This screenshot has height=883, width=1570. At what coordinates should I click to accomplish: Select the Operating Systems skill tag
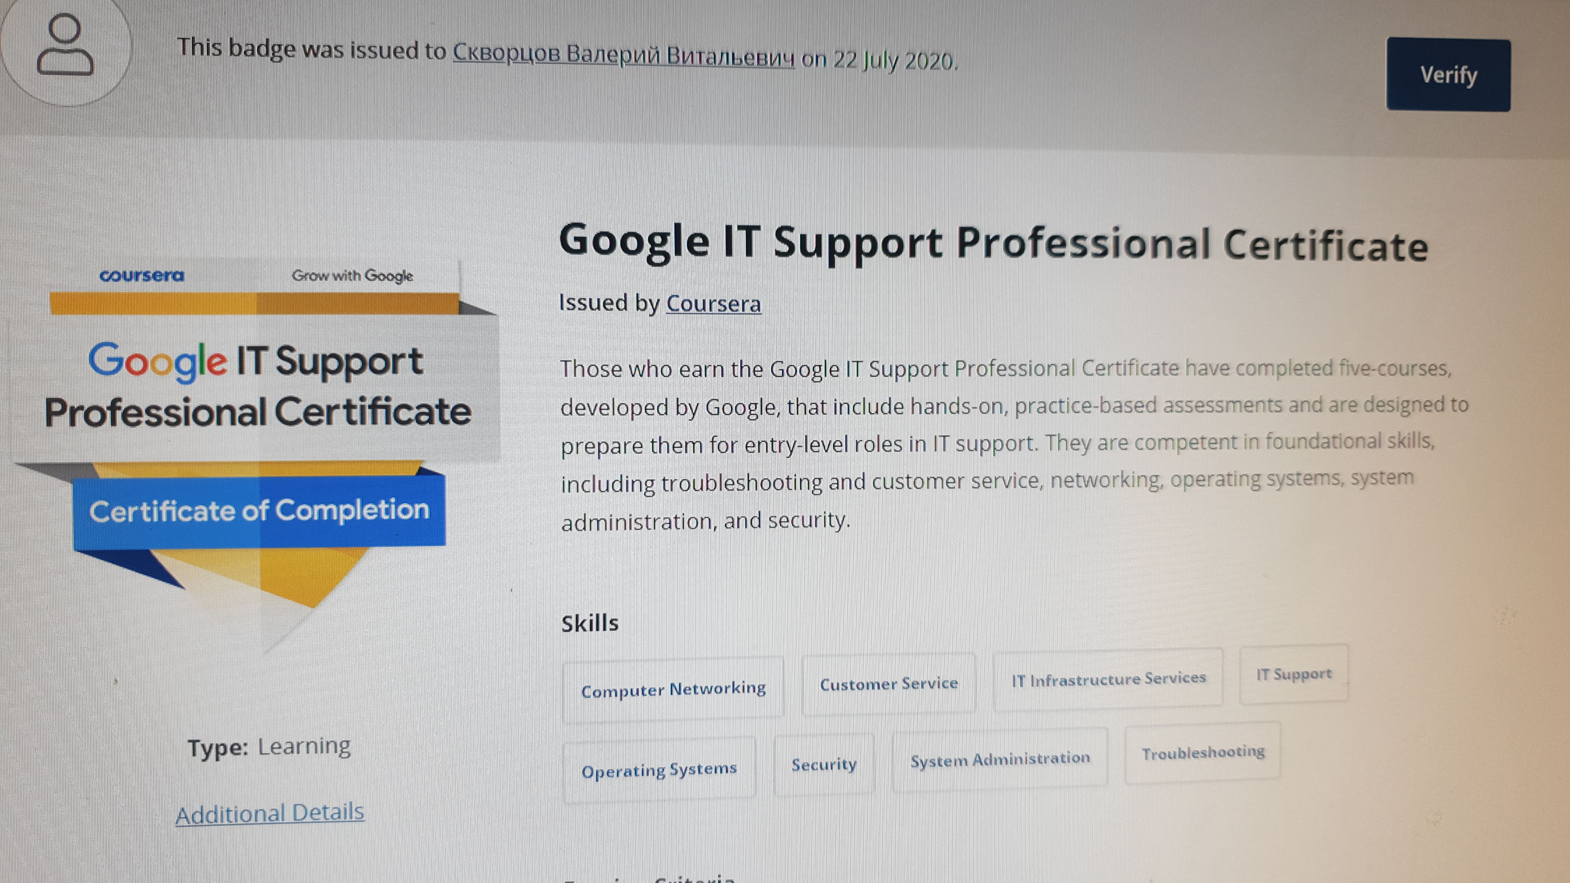coord(659,770)
